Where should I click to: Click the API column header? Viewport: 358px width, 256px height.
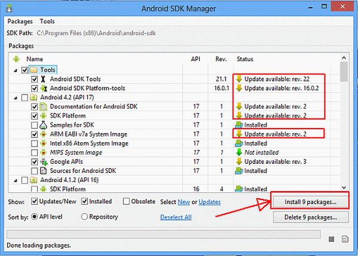click(196, 59)
